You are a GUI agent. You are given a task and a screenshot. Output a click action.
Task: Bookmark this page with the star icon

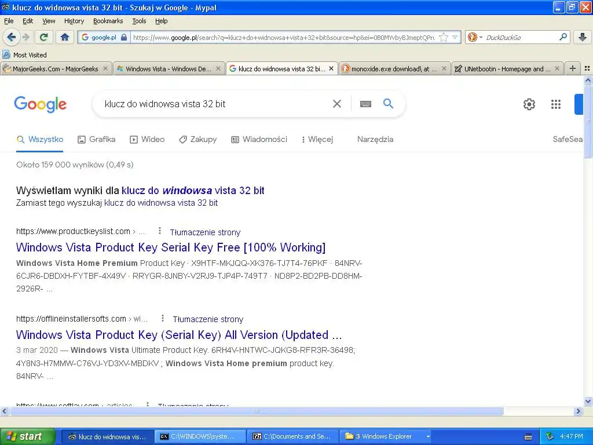(x=444, y=37)
